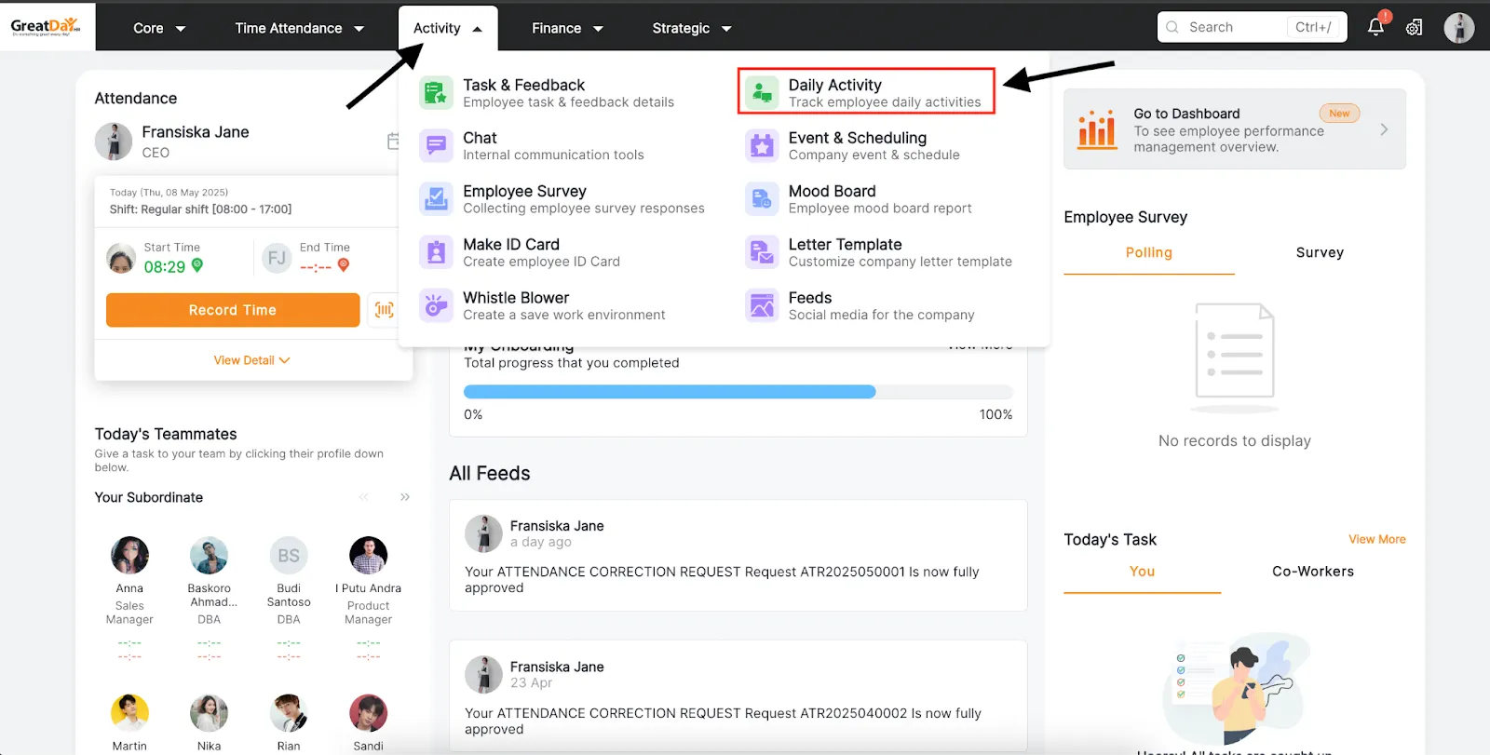The height and width of the screenshot is (755, 1490).
Task: Select the Feeds icon
Action: click(x=761, y=305)
